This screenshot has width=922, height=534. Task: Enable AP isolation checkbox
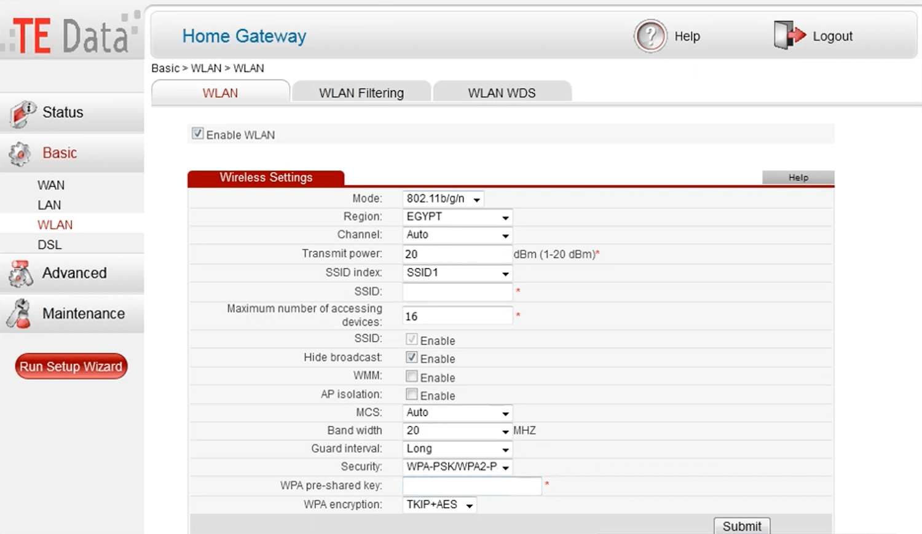coord(412,395)
